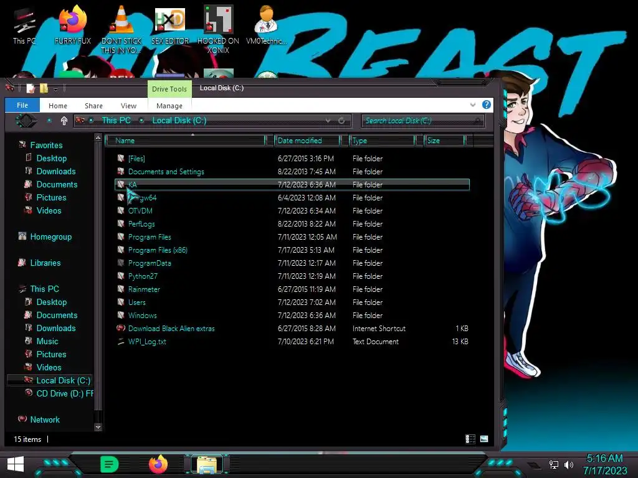
Task: Select the Windows folder
Action: (x=142, y=315)
